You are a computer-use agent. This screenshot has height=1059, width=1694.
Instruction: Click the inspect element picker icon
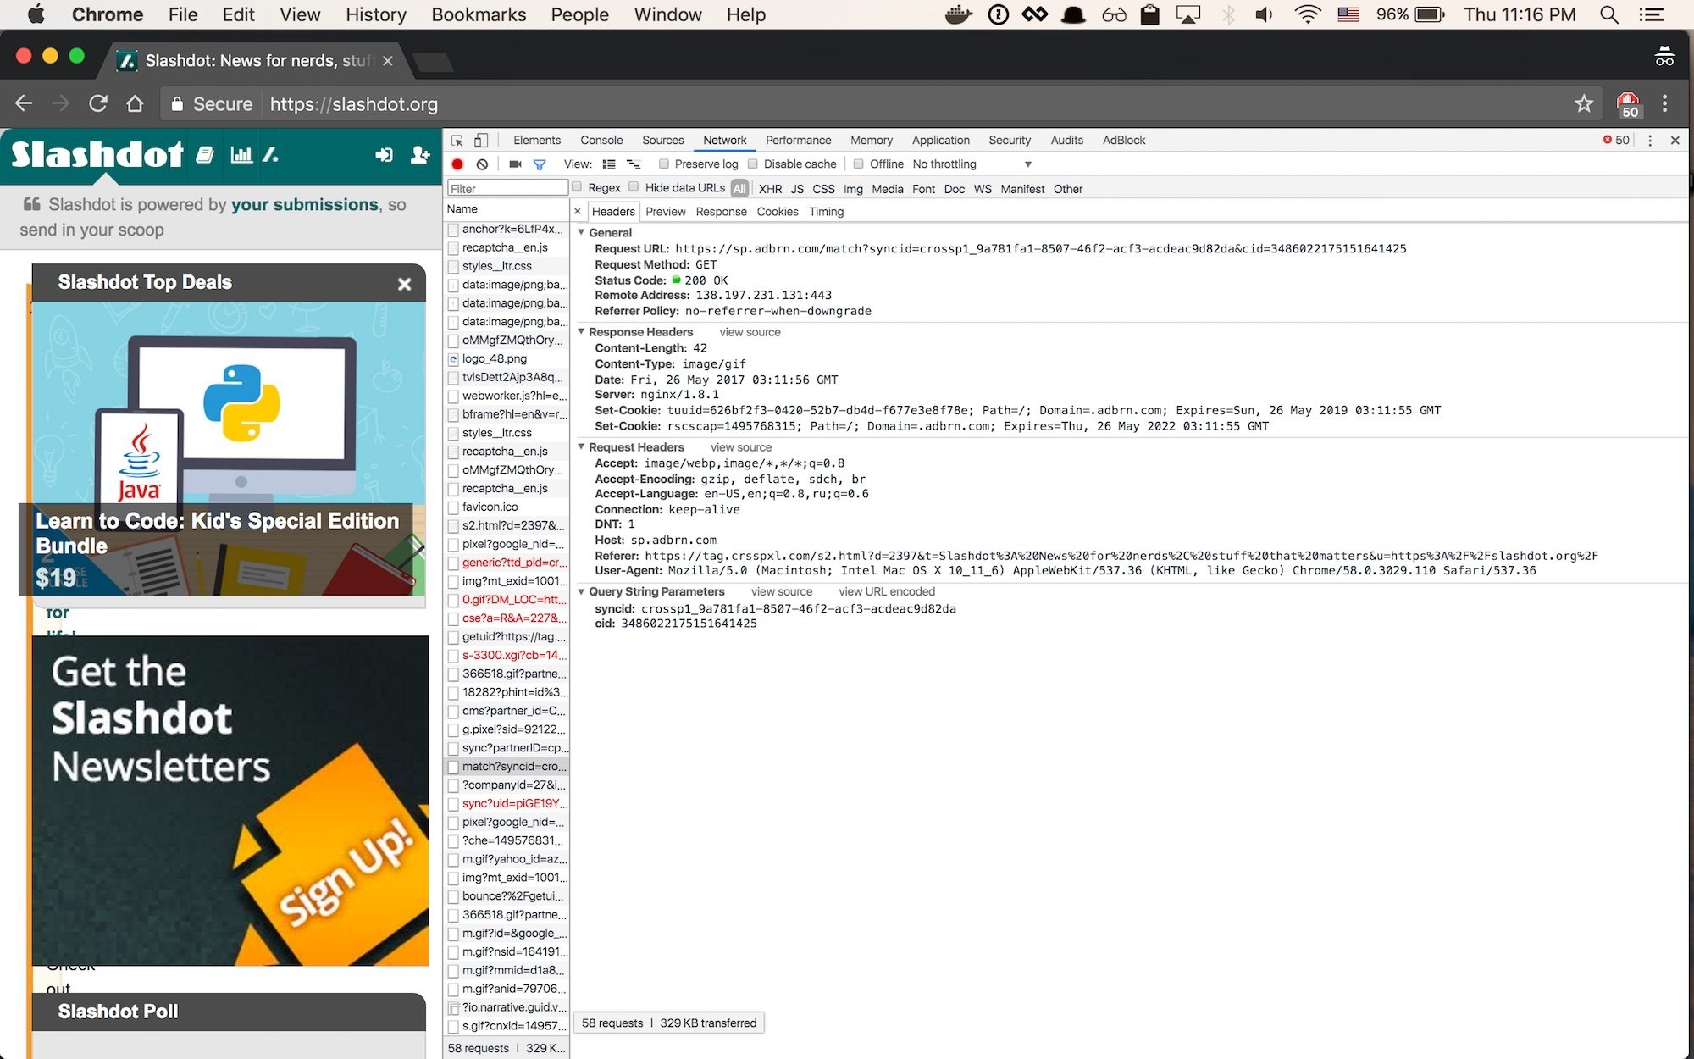pos(457,141)
